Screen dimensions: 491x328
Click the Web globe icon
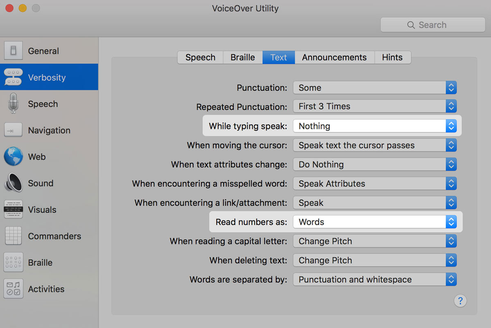pyautogui.click(x=14, y=157)
